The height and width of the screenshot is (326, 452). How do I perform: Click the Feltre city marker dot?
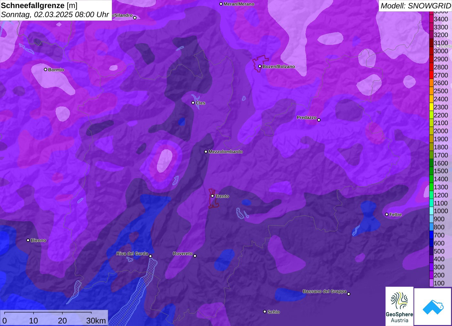click(x=387, y=214)
